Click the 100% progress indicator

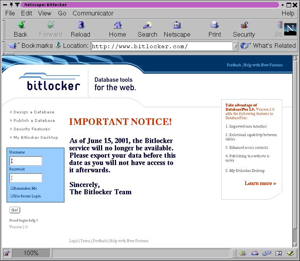coord(31,253)
